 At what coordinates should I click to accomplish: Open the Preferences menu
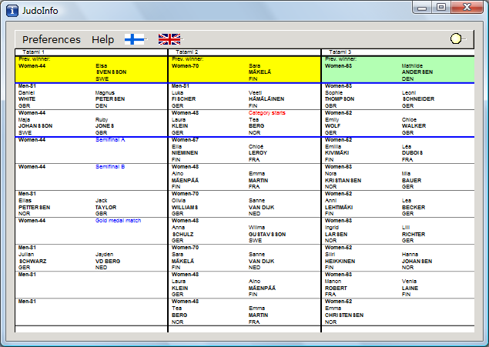click(51, 39)
